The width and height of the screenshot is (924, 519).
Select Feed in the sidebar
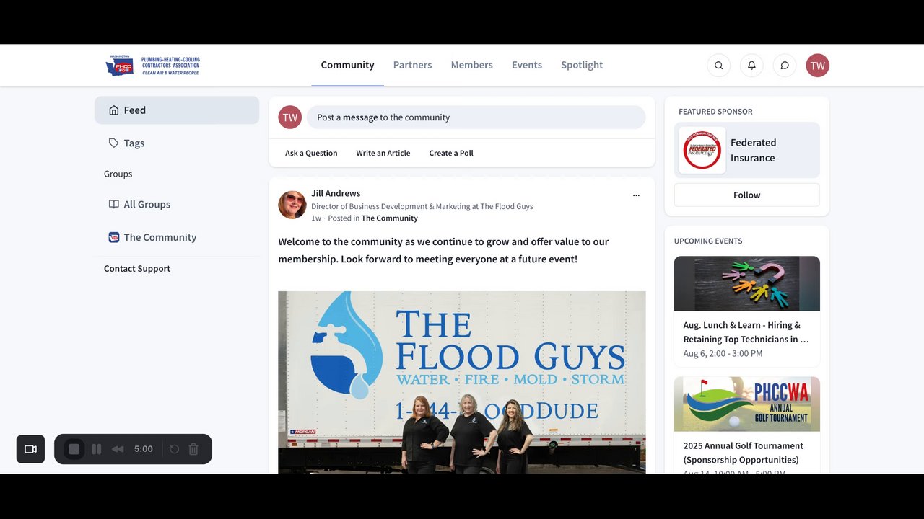(177, 110)
